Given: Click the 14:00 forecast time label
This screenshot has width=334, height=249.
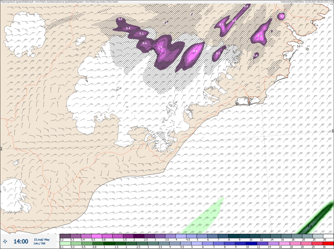Looking at the screenshot, I should click(x=21, y=242).
